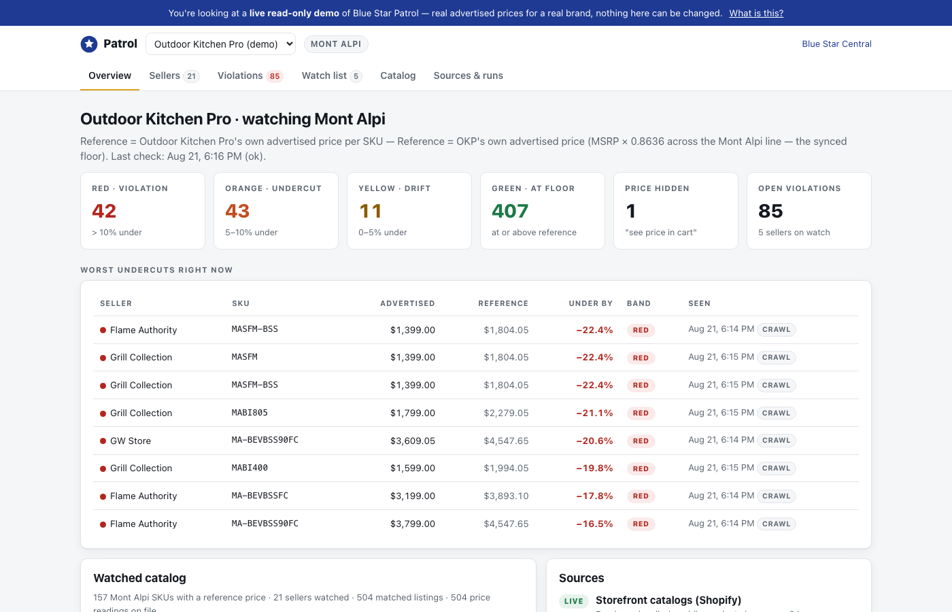Click the GW Store seller name
The width and height of the screenshot is (952, 612).
131,441
